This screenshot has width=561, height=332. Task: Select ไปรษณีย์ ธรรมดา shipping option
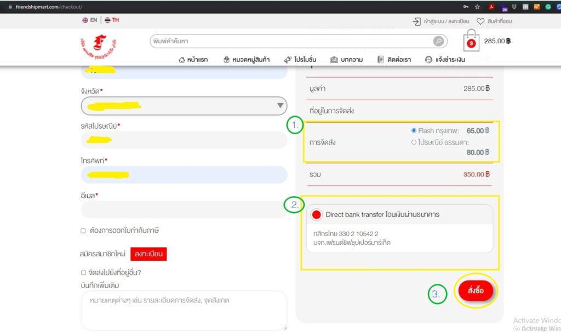[x=414, y=142]
